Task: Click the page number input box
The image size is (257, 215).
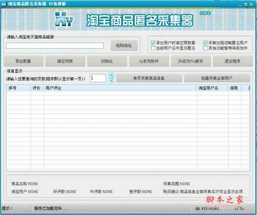Action: [x=98, y=78]
